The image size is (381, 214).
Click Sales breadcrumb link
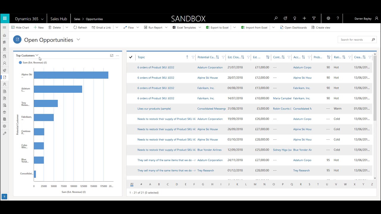pos(77,19)
